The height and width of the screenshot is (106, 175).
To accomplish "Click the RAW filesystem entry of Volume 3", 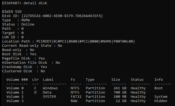I will [x=74, y=101].
